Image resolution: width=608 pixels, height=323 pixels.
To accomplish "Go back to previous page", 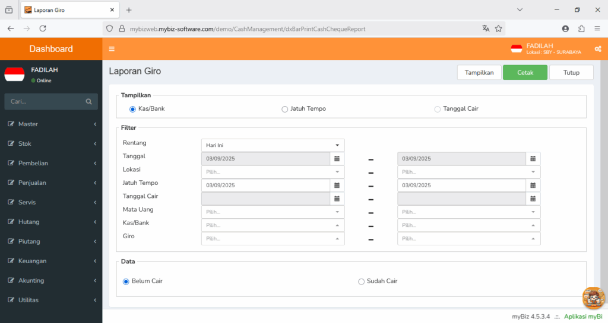I will 11,28.
